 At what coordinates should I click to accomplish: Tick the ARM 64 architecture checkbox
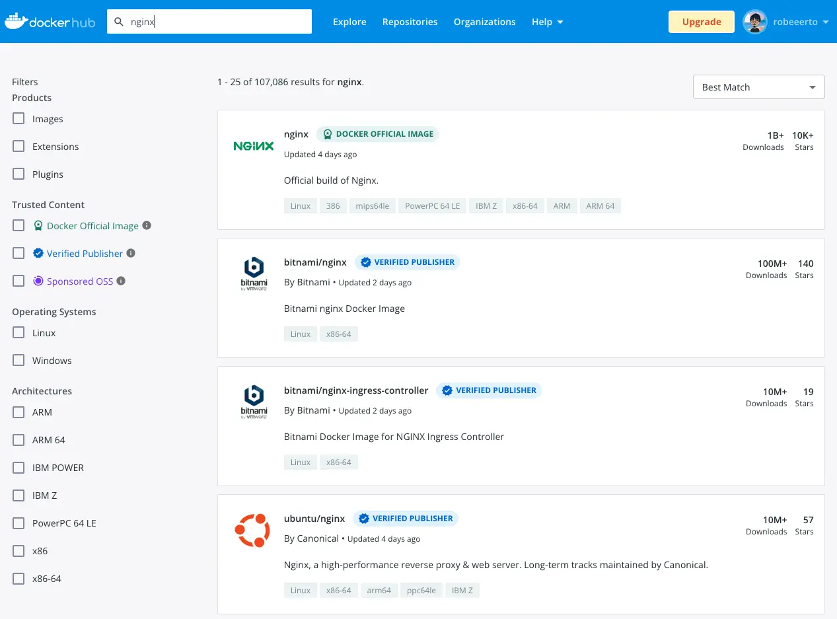(19, 440)
